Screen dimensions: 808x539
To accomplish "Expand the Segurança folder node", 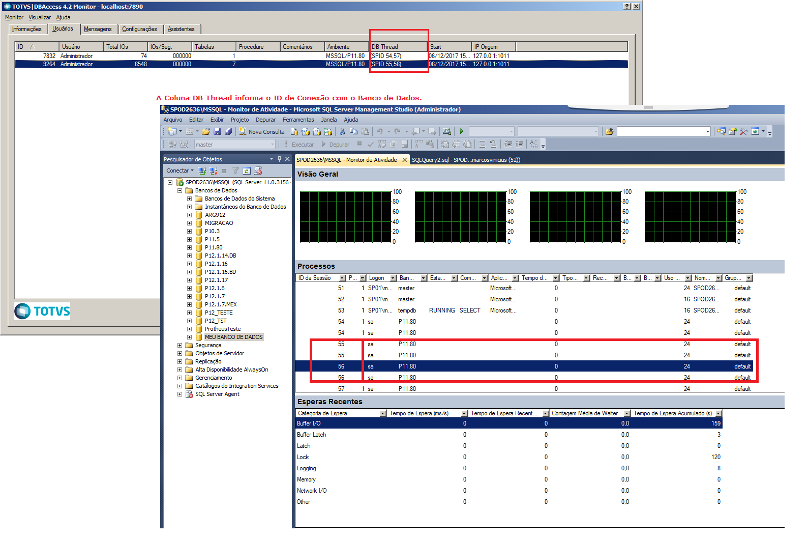I will pyautogui.click(x=179, y=345).
